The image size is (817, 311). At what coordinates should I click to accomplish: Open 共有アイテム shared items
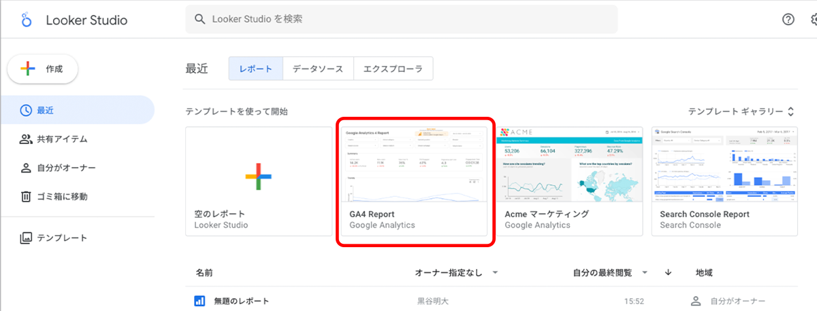(x=61, y=139)
